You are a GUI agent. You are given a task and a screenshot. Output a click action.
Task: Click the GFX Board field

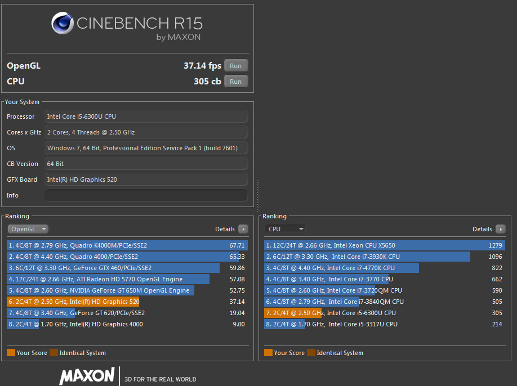tap(145, 179)
